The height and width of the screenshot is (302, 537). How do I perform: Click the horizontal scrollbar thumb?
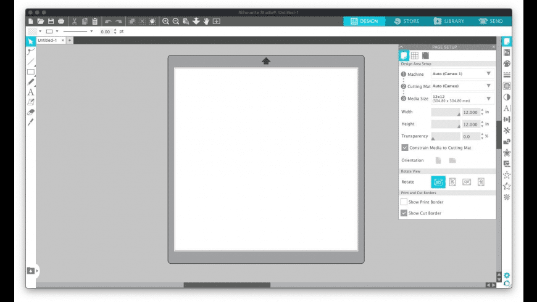tap(227, 285)
